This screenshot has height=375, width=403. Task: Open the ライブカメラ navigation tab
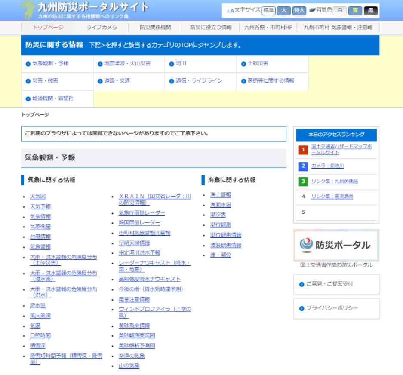[102, 28]
